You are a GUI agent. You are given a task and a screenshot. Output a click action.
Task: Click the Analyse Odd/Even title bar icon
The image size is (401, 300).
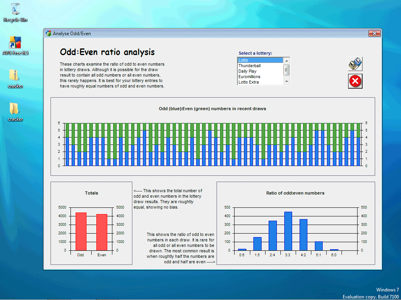(x=48, y=34)
